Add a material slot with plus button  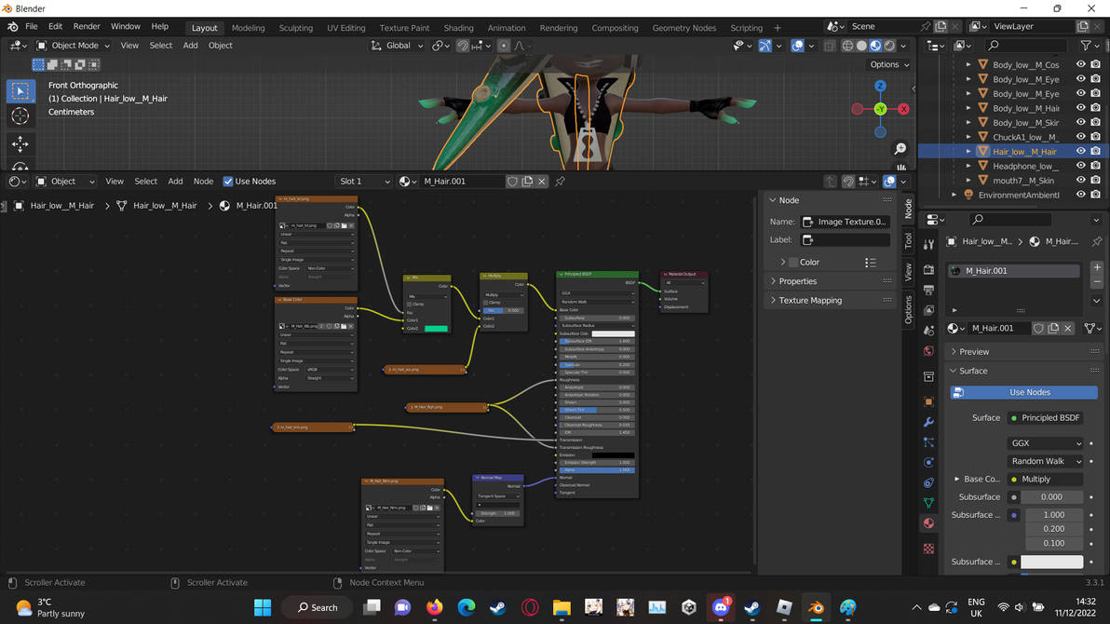click(x=1097, y=267)
